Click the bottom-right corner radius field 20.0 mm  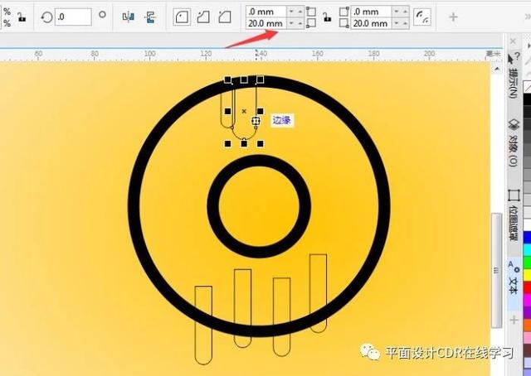pos(372,23)
